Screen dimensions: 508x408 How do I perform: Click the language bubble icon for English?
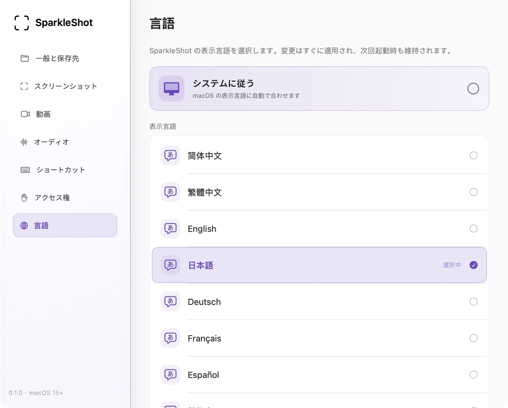coord(170,228)
